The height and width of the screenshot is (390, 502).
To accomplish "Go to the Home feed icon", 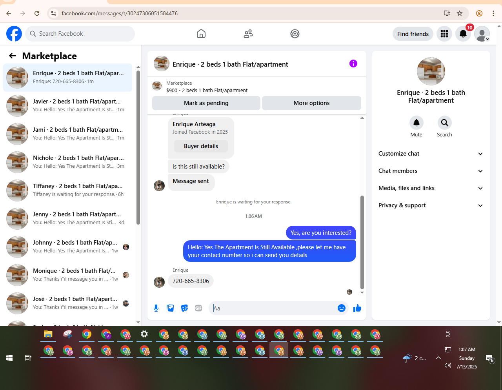I will 201,34.
